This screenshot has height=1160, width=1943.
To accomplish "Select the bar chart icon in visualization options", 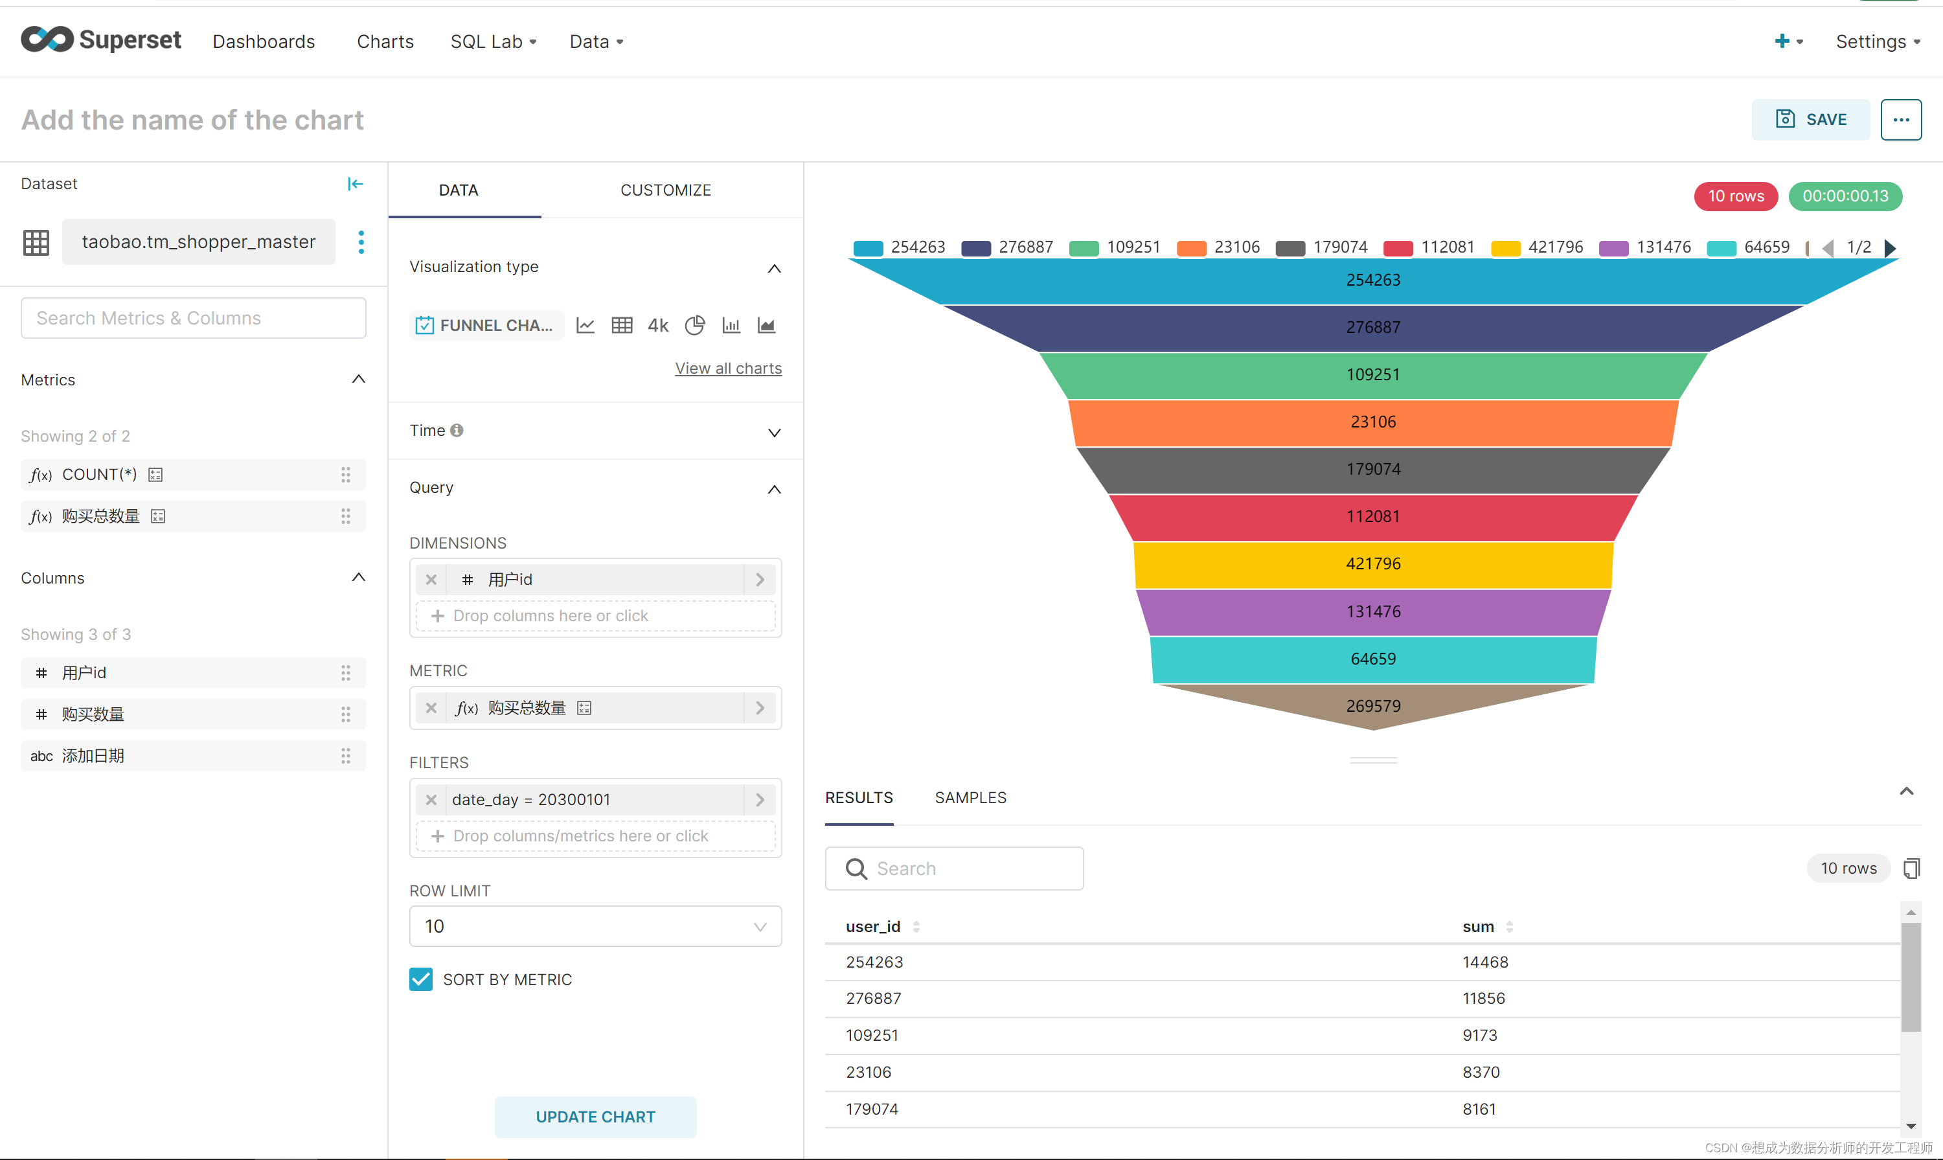I will (732, 324).
